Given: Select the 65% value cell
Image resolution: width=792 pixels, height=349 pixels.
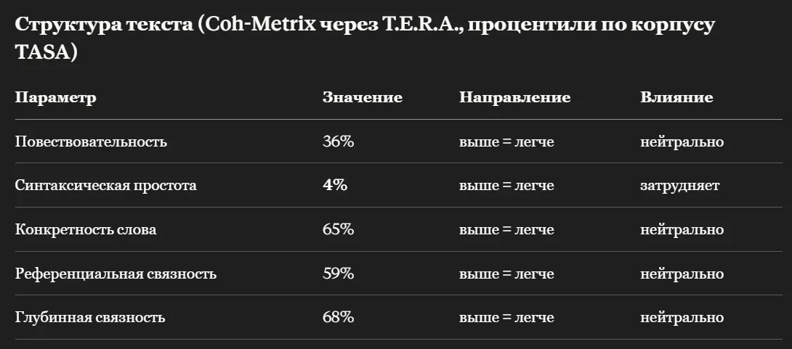Looking at the screenshot, I should tap(339, 229).
